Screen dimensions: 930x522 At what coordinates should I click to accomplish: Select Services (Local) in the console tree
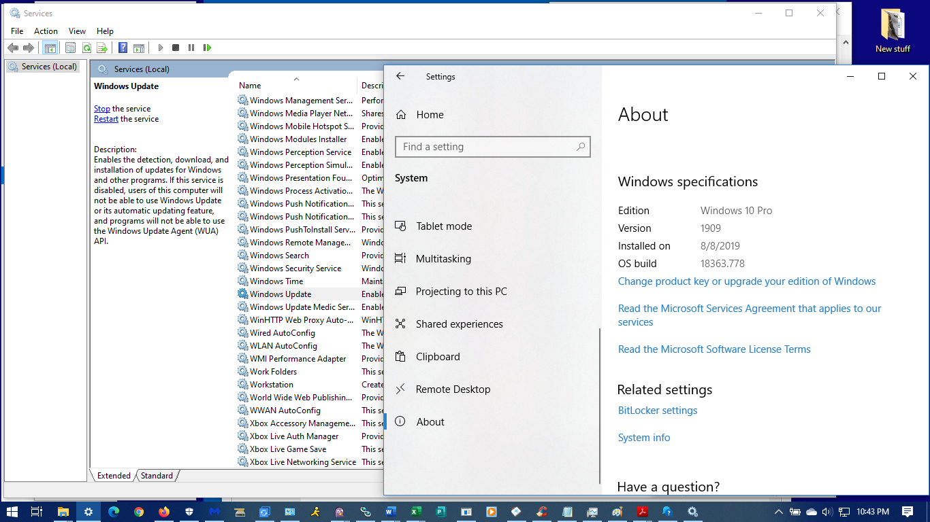(x=43, y=67)
